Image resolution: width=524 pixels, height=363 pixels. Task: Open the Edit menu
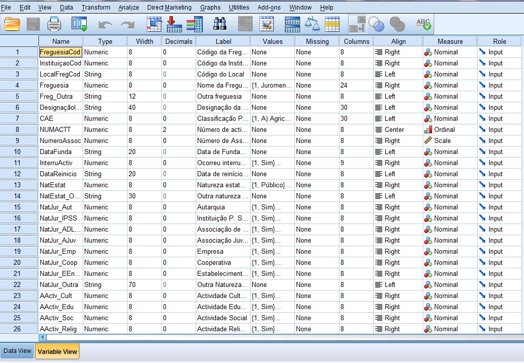[x=25, y=8]
